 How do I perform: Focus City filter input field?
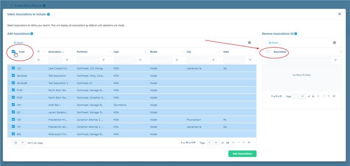click(198, 60)
